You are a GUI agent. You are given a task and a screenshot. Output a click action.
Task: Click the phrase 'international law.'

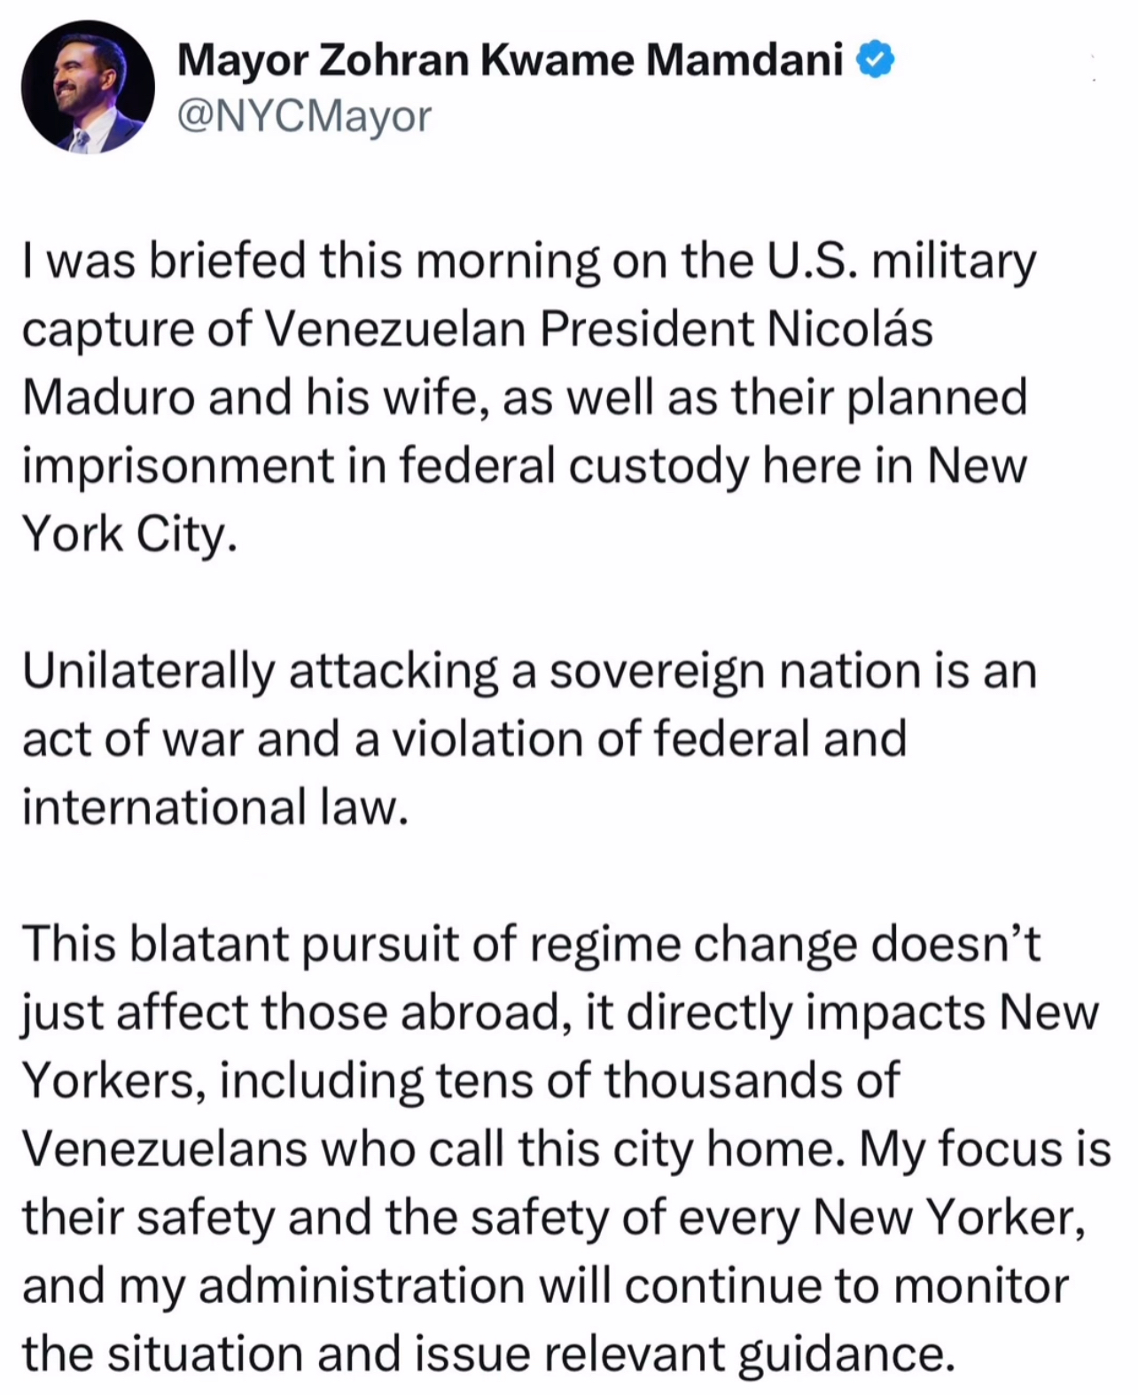point(215,807)
